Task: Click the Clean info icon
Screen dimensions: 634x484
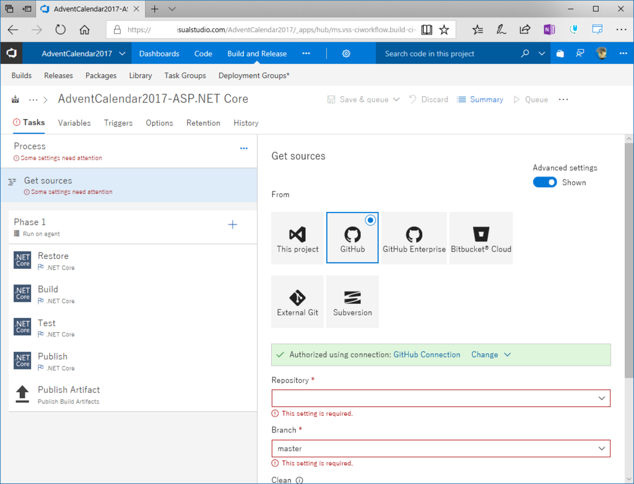Action: pyautogui.click(x=299, y=480)
